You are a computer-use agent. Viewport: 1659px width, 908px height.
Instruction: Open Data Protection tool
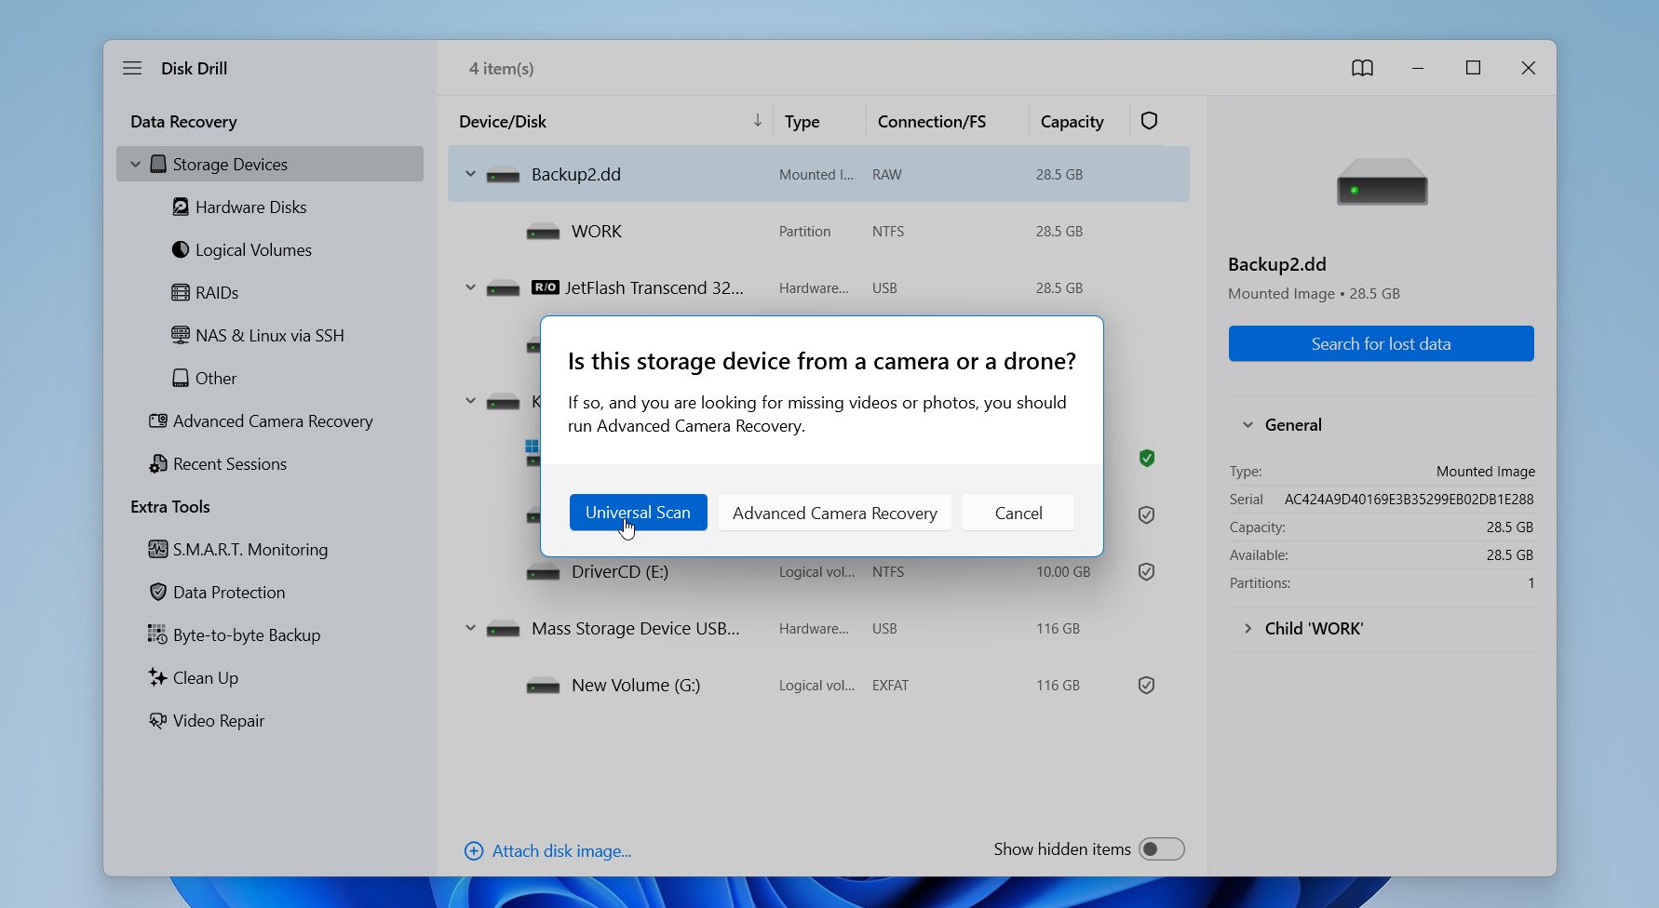pyautogui.click(x=217, y=593)
